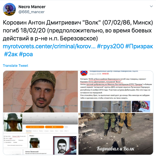
Task: Open the photo of man in camouflage cap
Action: click(x=41, y=92)
